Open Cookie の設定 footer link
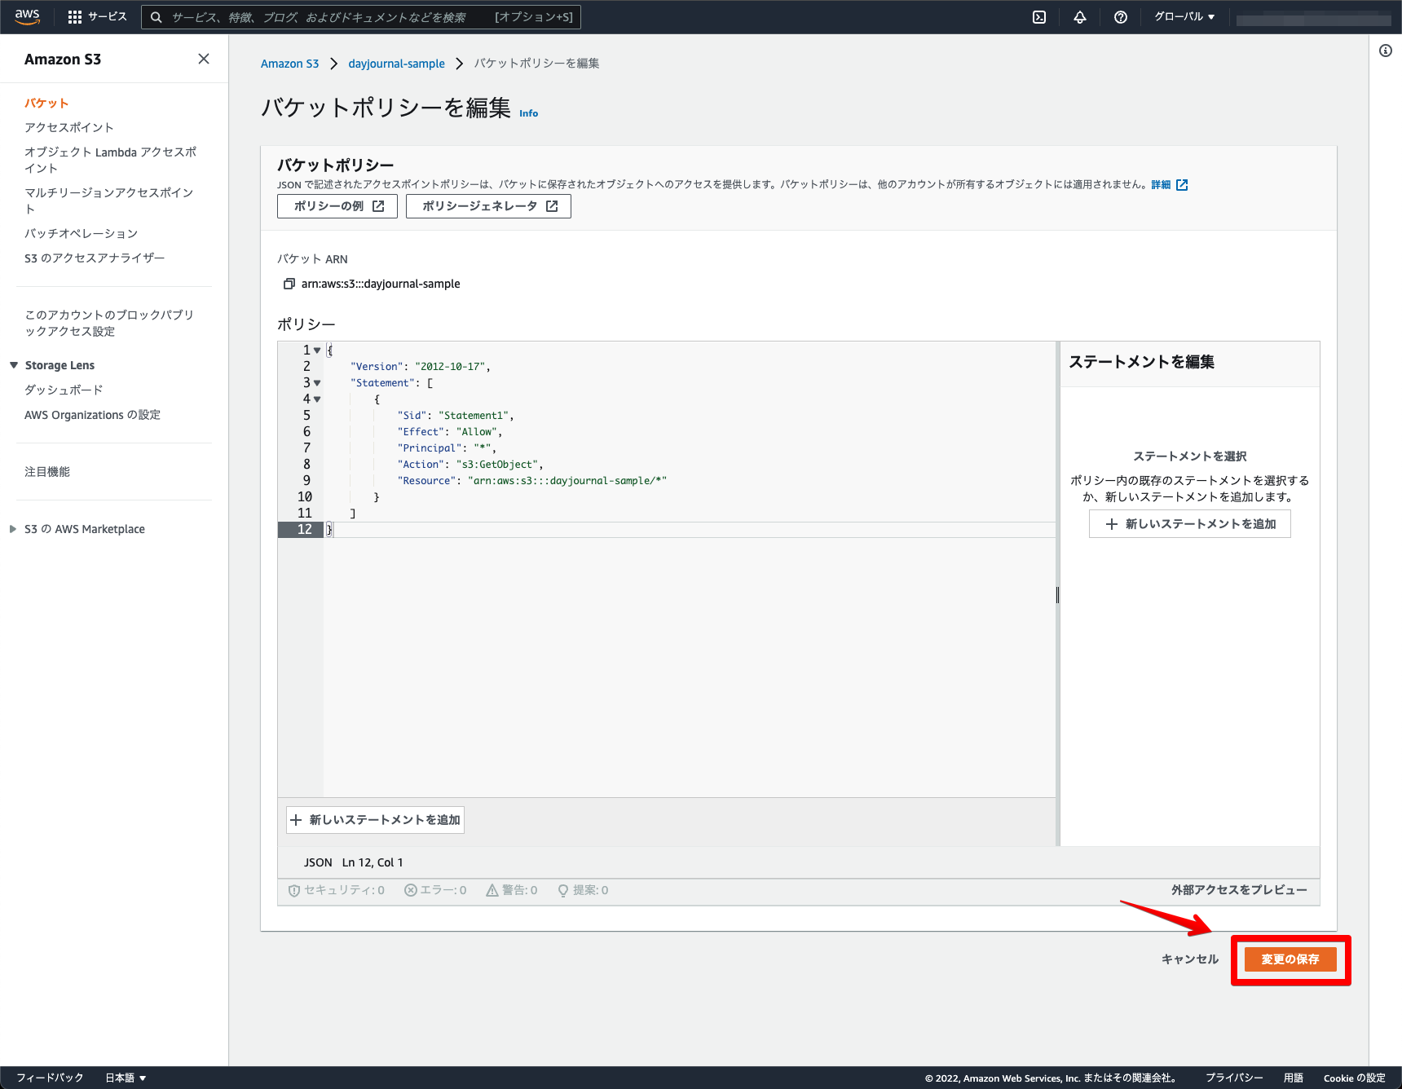 [x=1355, y=1078]
